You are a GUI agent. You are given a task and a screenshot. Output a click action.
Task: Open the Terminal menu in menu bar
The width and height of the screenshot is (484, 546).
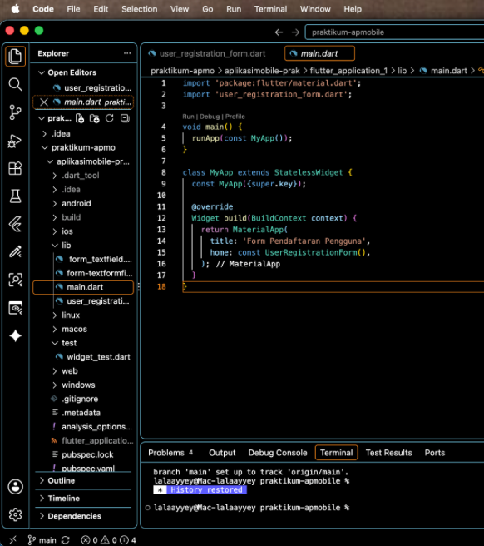point(270,9)
